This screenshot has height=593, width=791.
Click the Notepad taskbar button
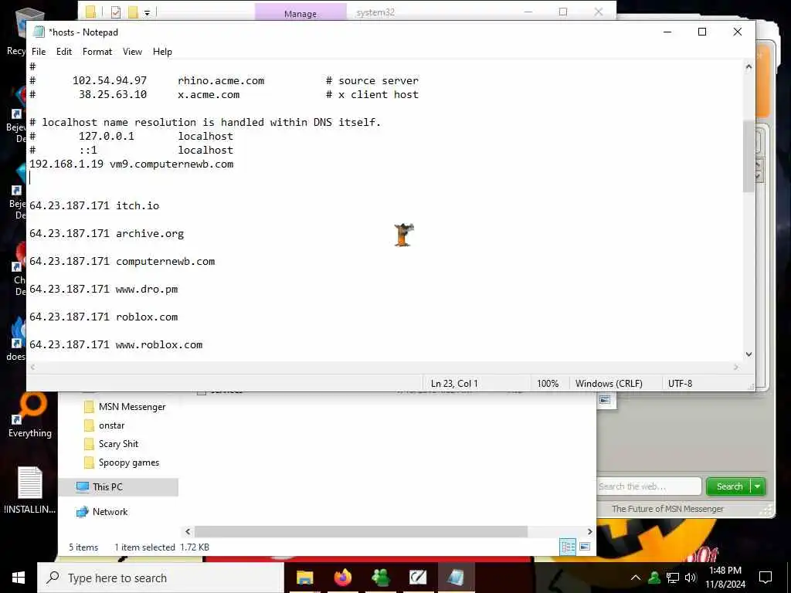pos(456,578)
